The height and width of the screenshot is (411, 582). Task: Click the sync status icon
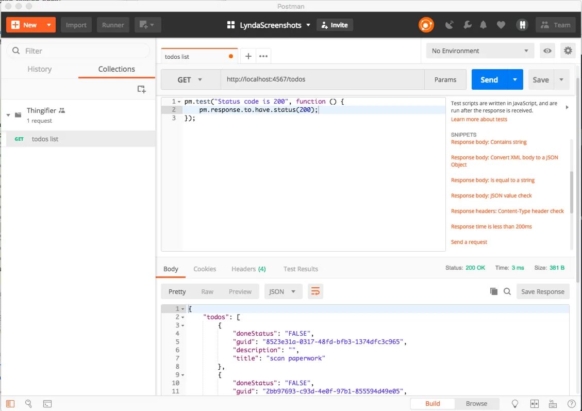coord(426,25)
